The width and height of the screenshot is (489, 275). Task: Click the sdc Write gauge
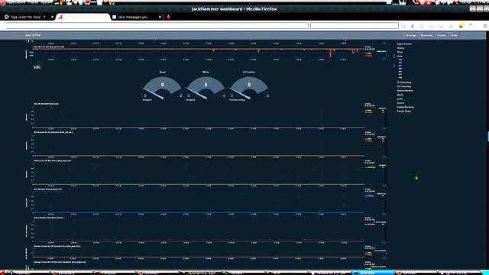click(x=206, y=88)
